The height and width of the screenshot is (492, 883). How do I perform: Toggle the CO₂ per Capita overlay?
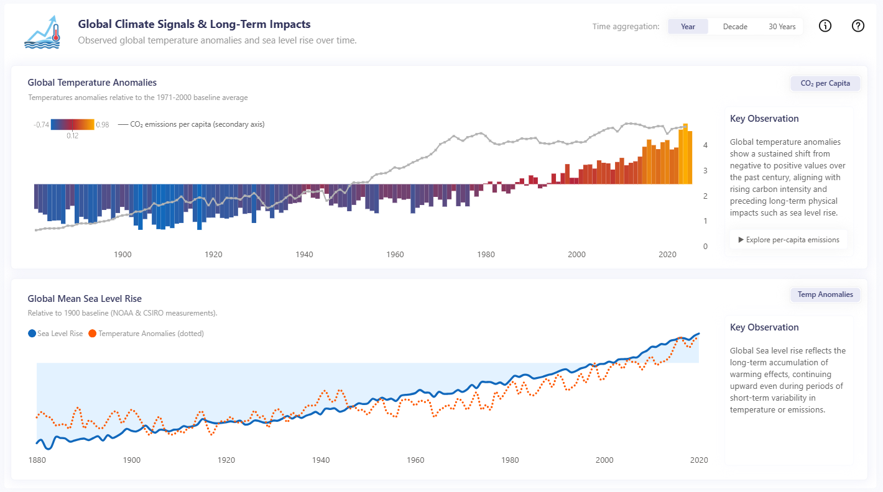tap(825, 83)
